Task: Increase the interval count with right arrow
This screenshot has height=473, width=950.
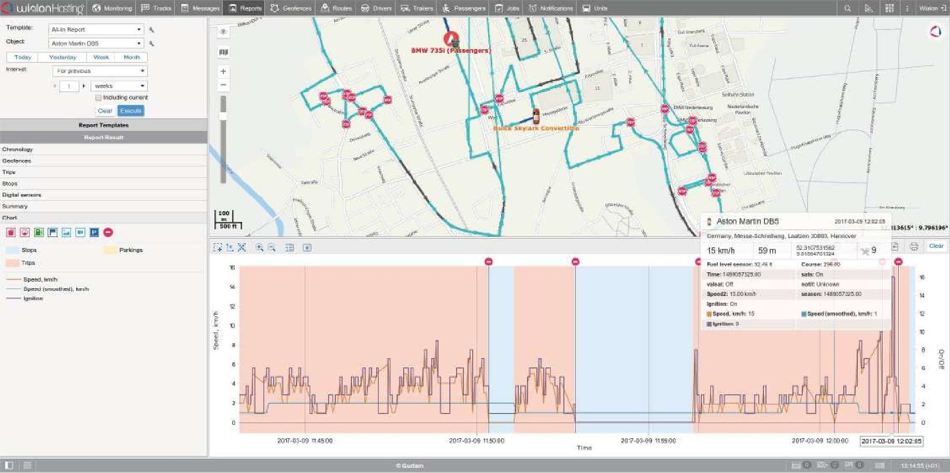Action: (84, 86)
